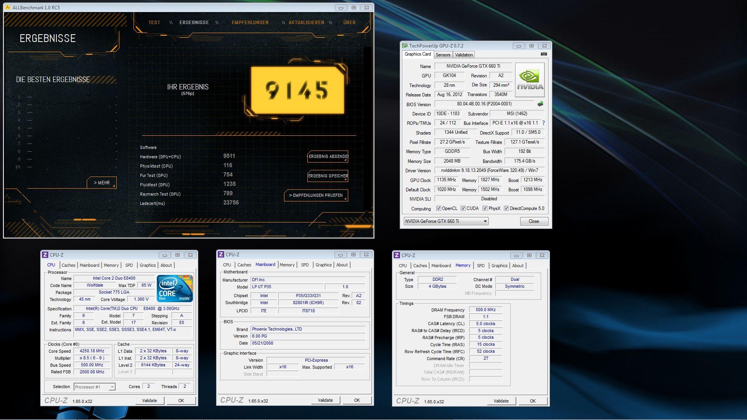Click the CPU-Z icon of the Memory window
The height and width of the screenshot is (420, 747).
pyautogui.click(x=397, y=255)
